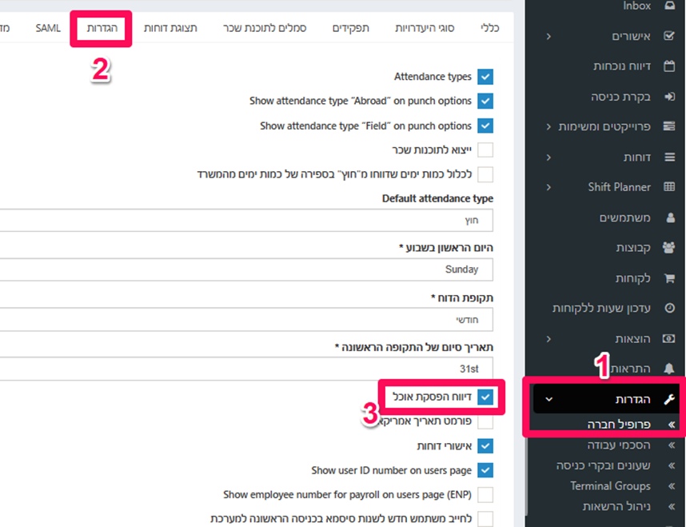The height and width of the screenshot is (527, 686).
Task: Click the עדכון שעות ללקוחות clock icon
Action: (669, 308)
